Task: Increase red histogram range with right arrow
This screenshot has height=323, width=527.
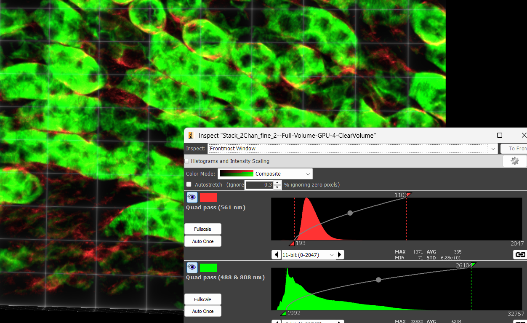Action: pos(340,255)
